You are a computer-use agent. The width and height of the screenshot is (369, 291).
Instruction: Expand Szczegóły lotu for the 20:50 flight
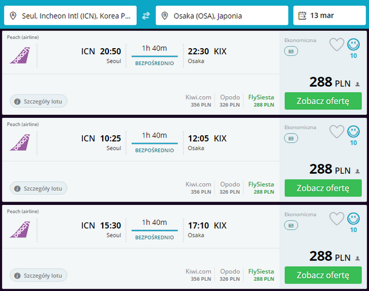39,101
